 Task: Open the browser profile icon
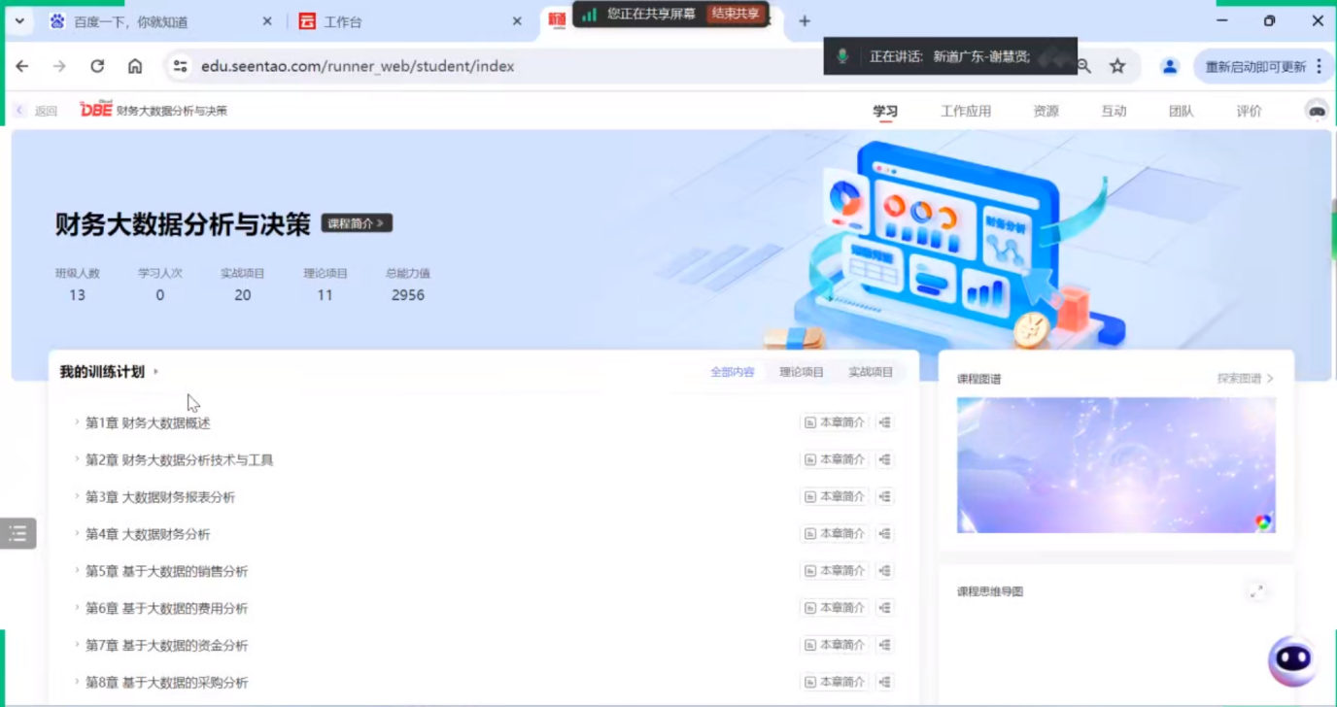[1169, 66]
